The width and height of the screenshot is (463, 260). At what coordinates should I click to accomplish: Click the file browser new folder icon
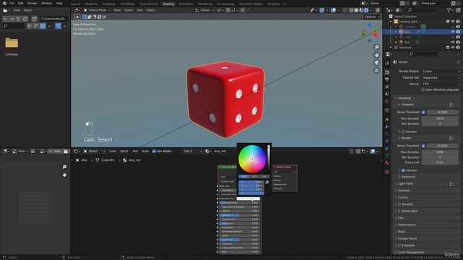point(34,19)
